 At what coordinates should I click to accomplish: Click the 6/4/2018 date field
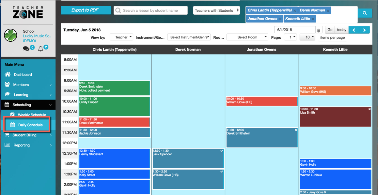295,30
